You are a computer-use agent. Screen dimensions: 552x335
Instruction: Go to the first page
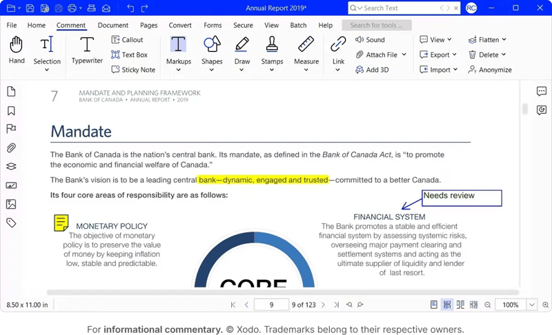(x=233, y=305)
